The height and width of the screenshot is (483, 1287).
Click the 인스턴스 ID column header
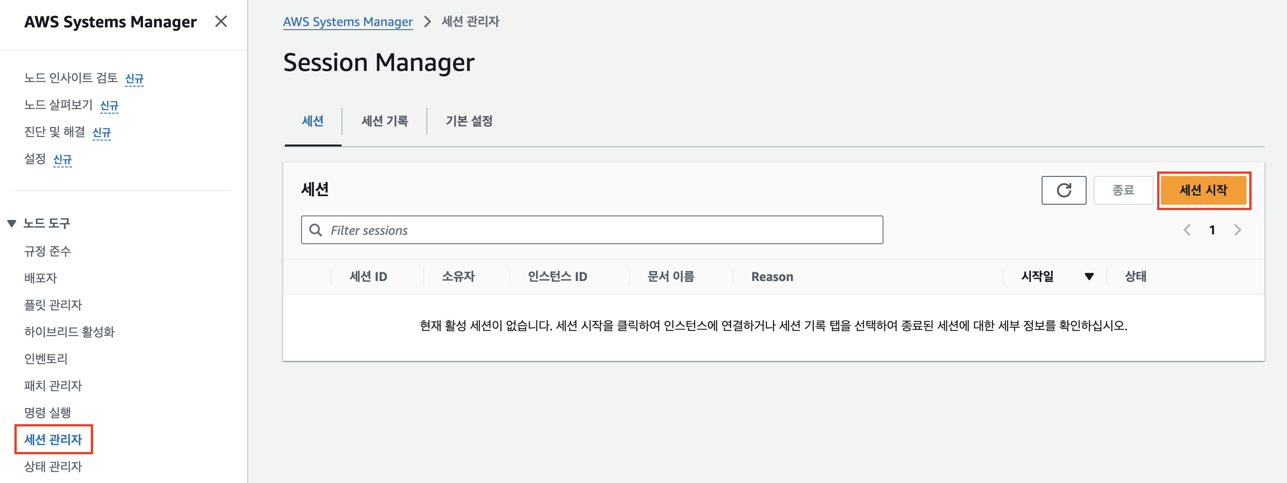pyautogui.click(x=558, y=277)
